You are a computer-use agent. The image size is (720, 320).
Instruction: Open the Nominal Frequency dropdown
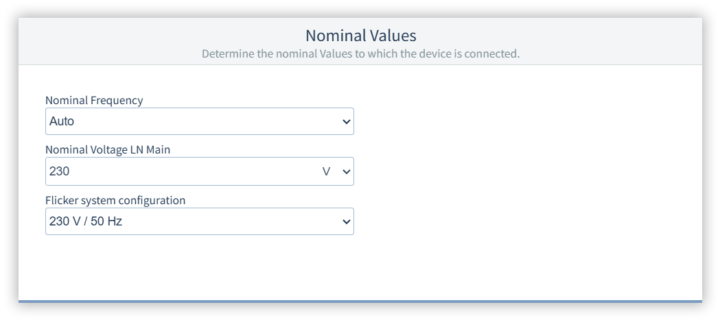tap(199, 121)
